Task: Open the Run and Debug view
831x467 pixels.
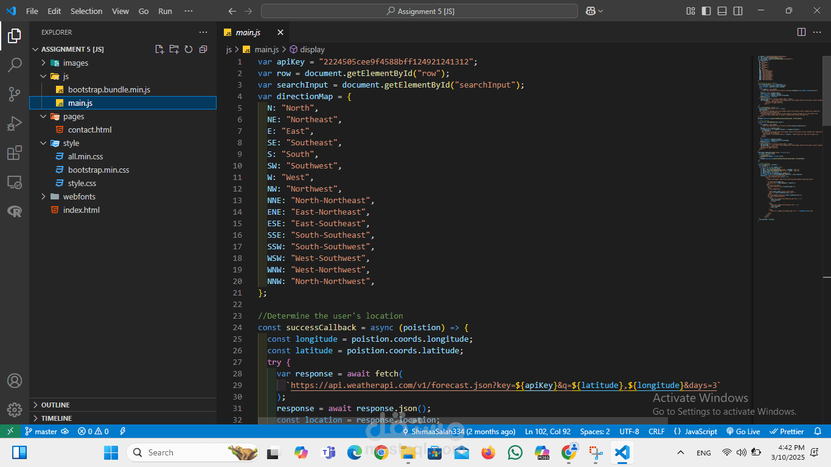Action: point(15,123)
